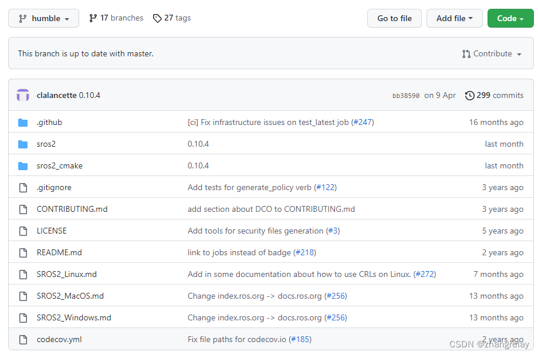Image resolution: width=538 pixels, height=355 pixels.
Task: Open the sros2 folder
Action: (x=46, y=144)
